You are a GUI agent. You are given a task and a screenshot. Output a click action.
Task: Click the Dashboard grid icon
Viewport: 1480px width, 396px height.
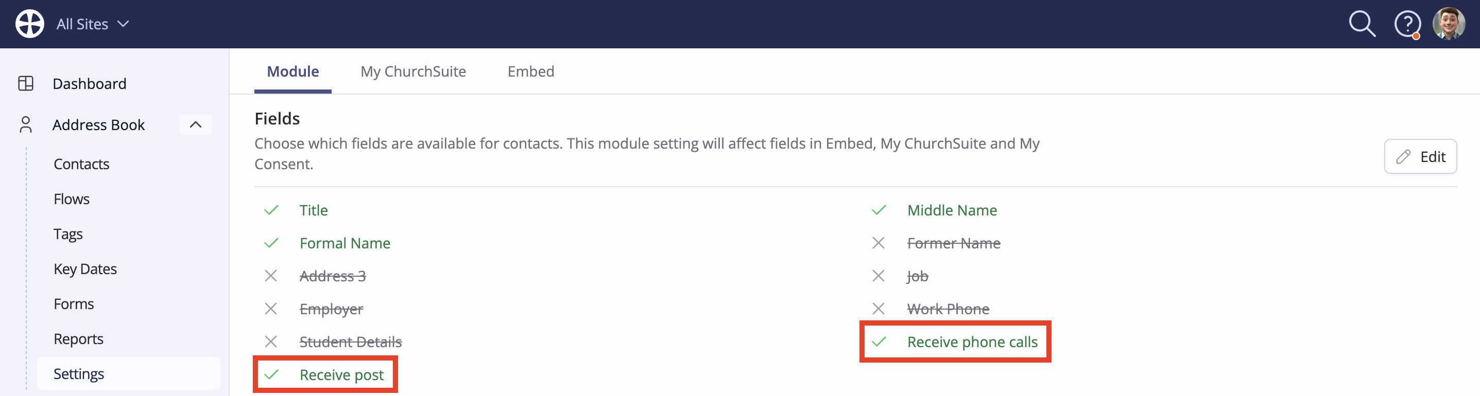point(26,84)
